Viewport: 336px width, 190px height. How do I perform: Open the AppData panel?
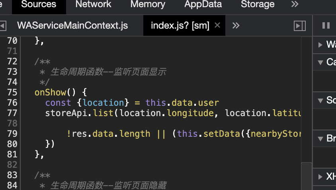coord(203,5)
